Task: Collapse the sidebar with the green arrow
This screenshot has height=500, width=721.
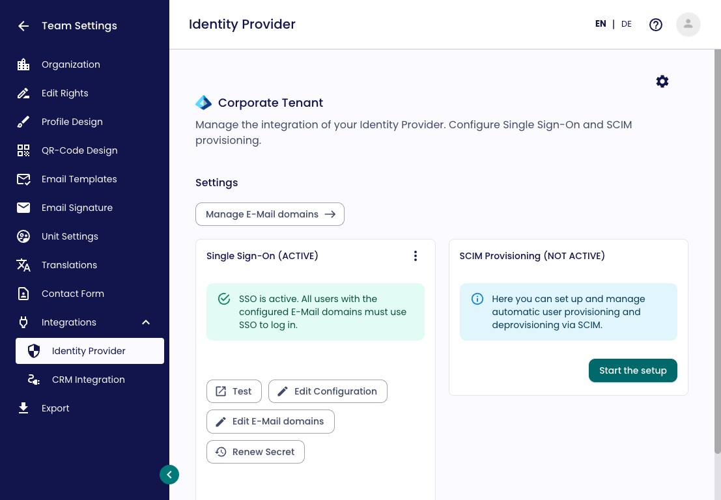Action: pos(169,475)
